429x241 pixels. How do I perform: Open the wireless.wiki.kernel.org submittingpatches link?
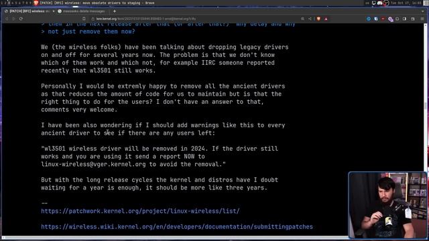[x=177, y=227]
